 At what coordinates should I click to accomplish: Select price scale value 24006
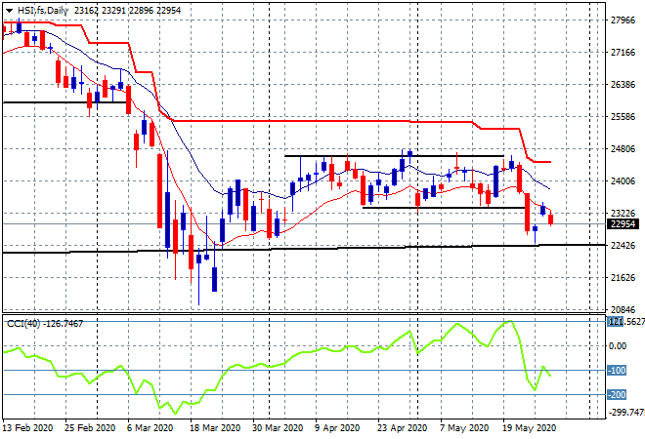point(623,180)
